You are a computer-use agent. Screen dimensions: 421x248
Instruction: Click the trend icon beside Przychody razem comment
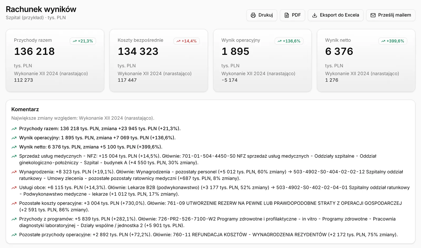tap(14, 129)
